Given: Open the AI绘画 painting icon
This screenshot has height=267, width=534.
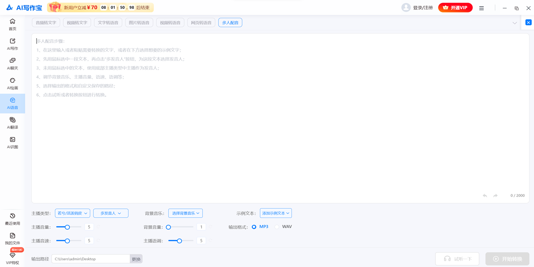Looking at the screenshot, I should click(12, 81).
